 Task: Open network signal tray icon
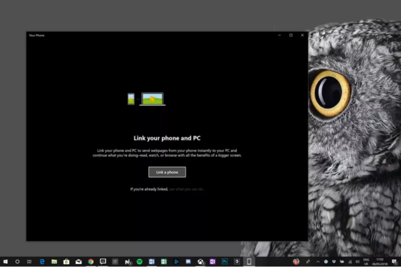[350, 261]
